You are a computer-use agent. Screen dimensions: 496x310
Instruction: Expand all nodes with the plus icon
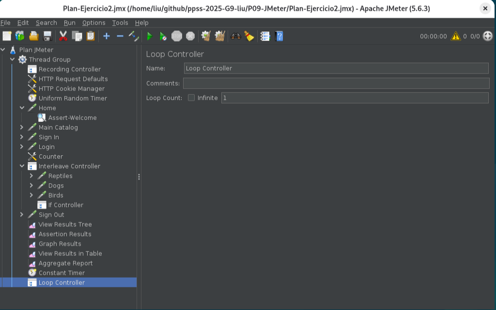click(106, 36)
